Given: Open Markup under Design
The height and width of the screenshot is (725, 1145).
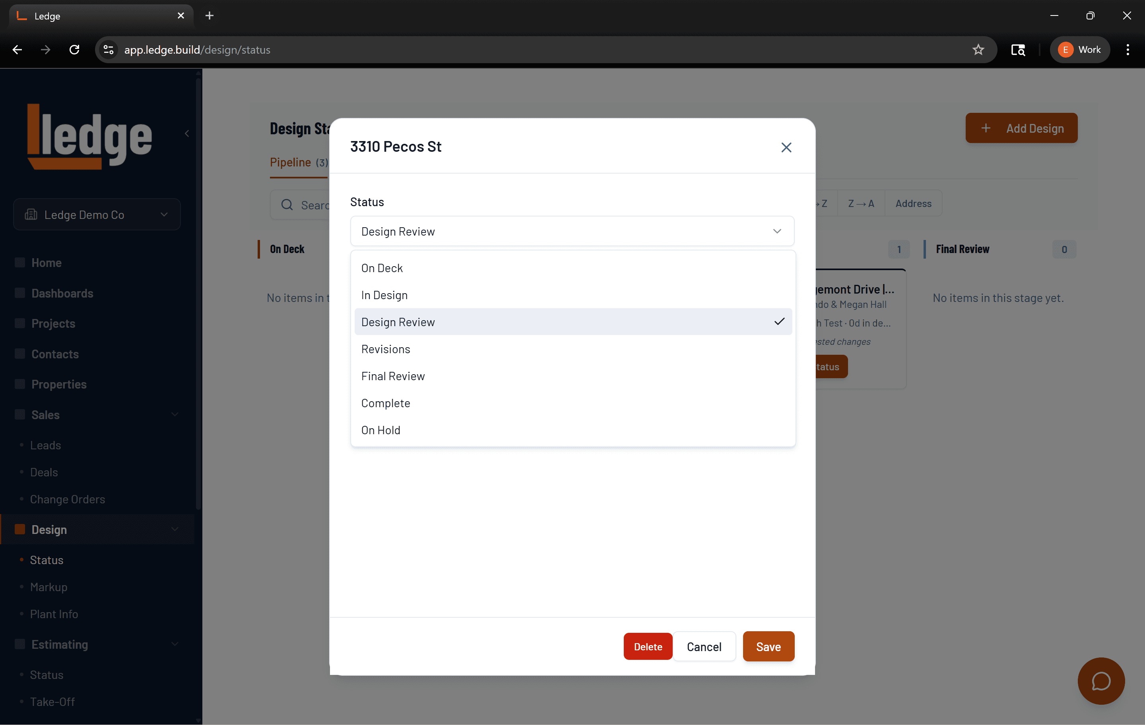Looking at the screenshot, I should [49, 587].
